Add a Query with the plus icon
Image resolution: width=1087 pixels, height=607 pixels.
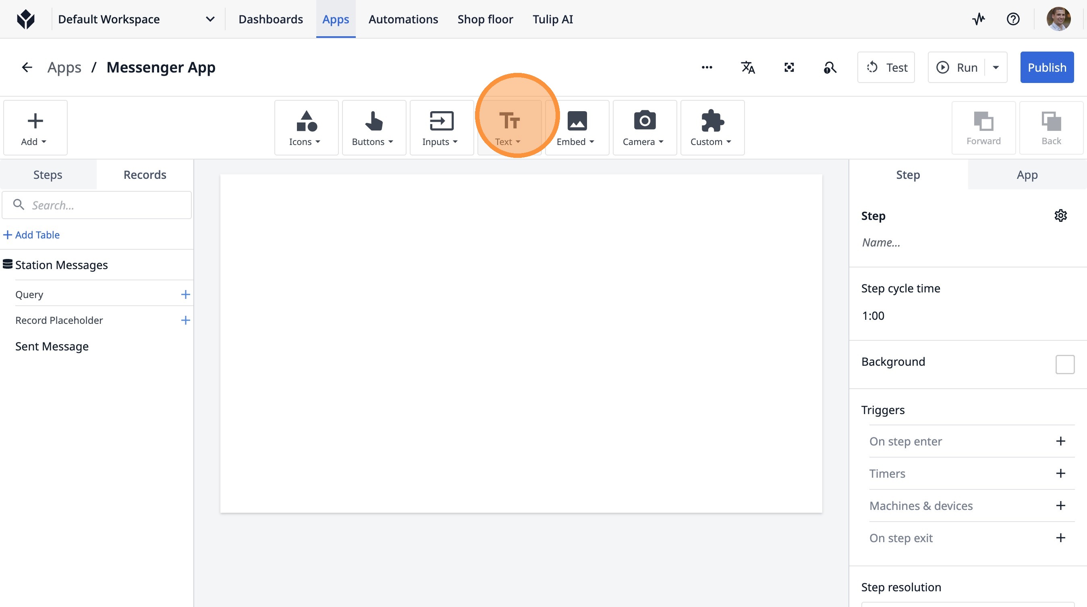click(x=185, y=294)
